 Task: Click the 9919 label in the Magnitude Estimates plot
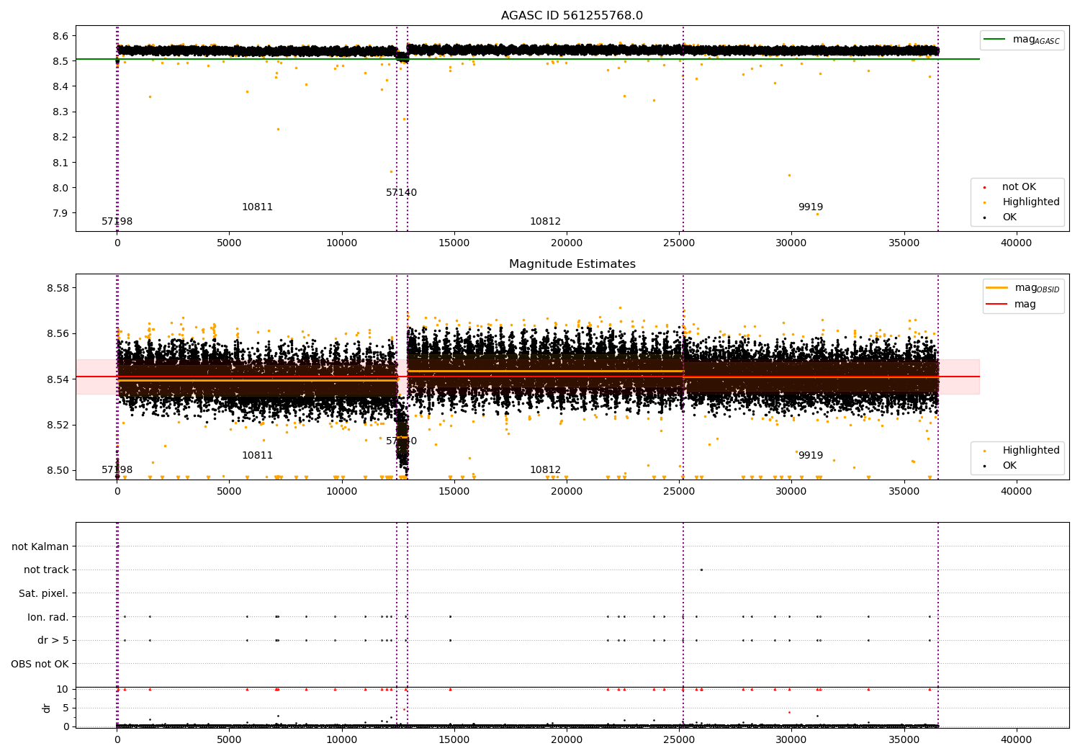[x=810, y=456]
